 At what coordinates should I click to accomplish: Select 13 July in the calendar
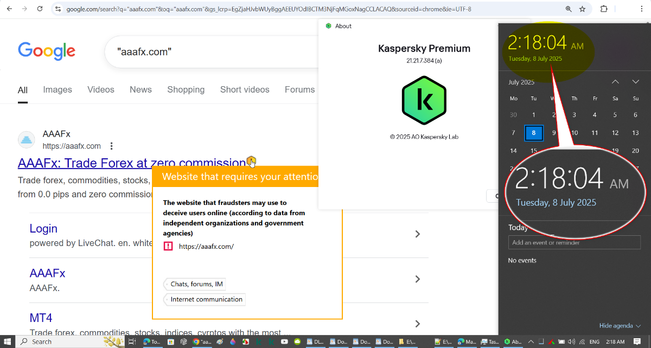(x=636, y=133)
